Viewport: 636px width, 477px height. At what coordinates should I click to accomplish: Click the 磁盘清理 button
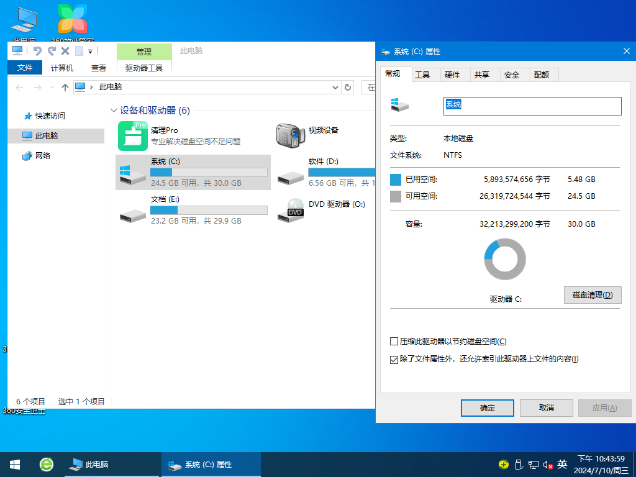point(592,294)
